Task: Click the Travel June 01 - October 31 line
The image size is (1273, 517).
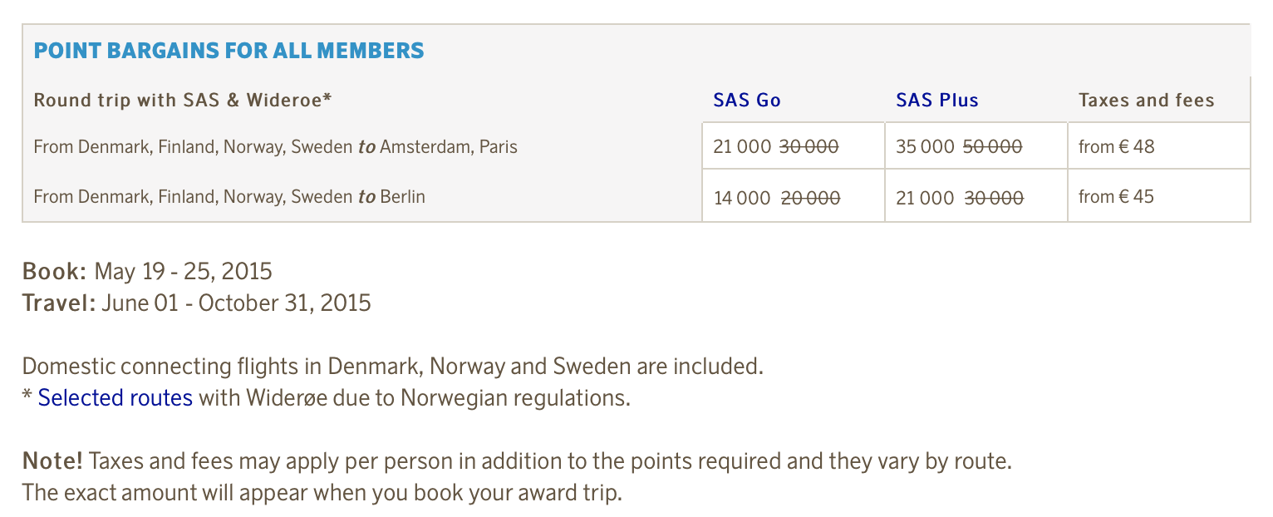Action: (x=197, y=303)
